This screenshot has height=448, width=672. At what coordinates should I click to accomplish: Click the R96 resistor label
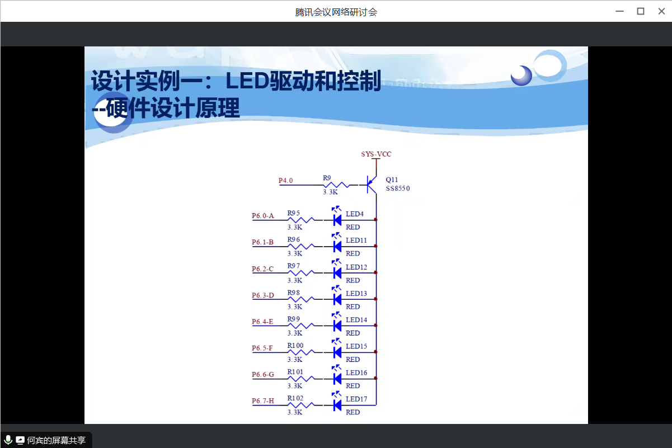[294, 239]
